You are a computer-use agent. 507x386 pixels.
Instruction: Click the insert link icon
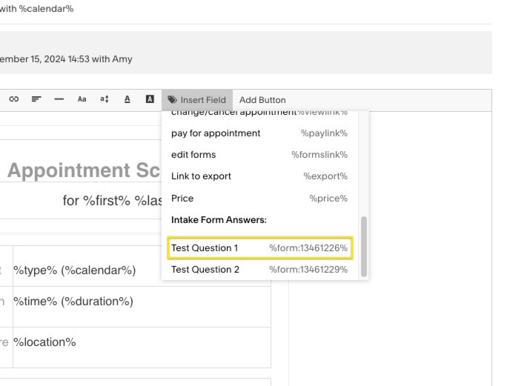click(13, 99)
